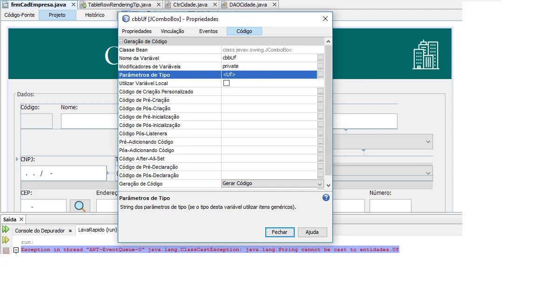560x299 pixels.
Task: Open ellipsis editor for Código de Pós-Declaração
Action: [320, 175]
